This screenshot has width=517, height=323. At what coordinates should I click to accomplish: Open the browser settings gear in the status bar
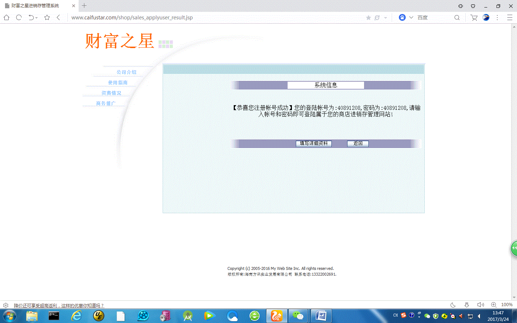coord(6,305)
